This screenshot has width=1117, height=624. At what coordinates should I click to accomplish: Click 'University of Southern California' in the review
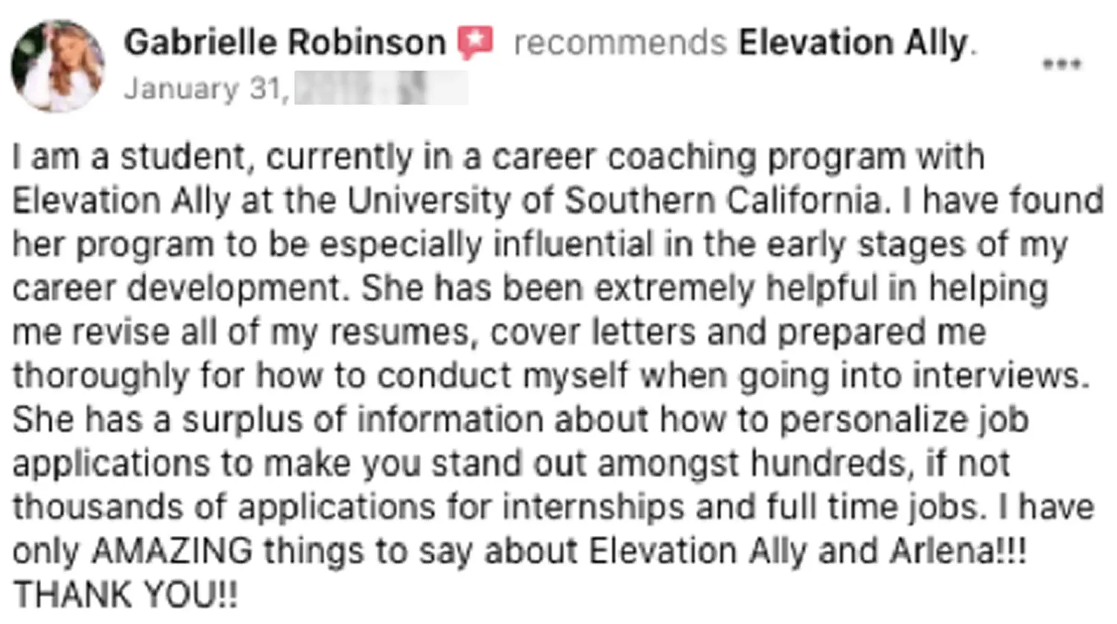pyautogui.click(x=614, y=200)
